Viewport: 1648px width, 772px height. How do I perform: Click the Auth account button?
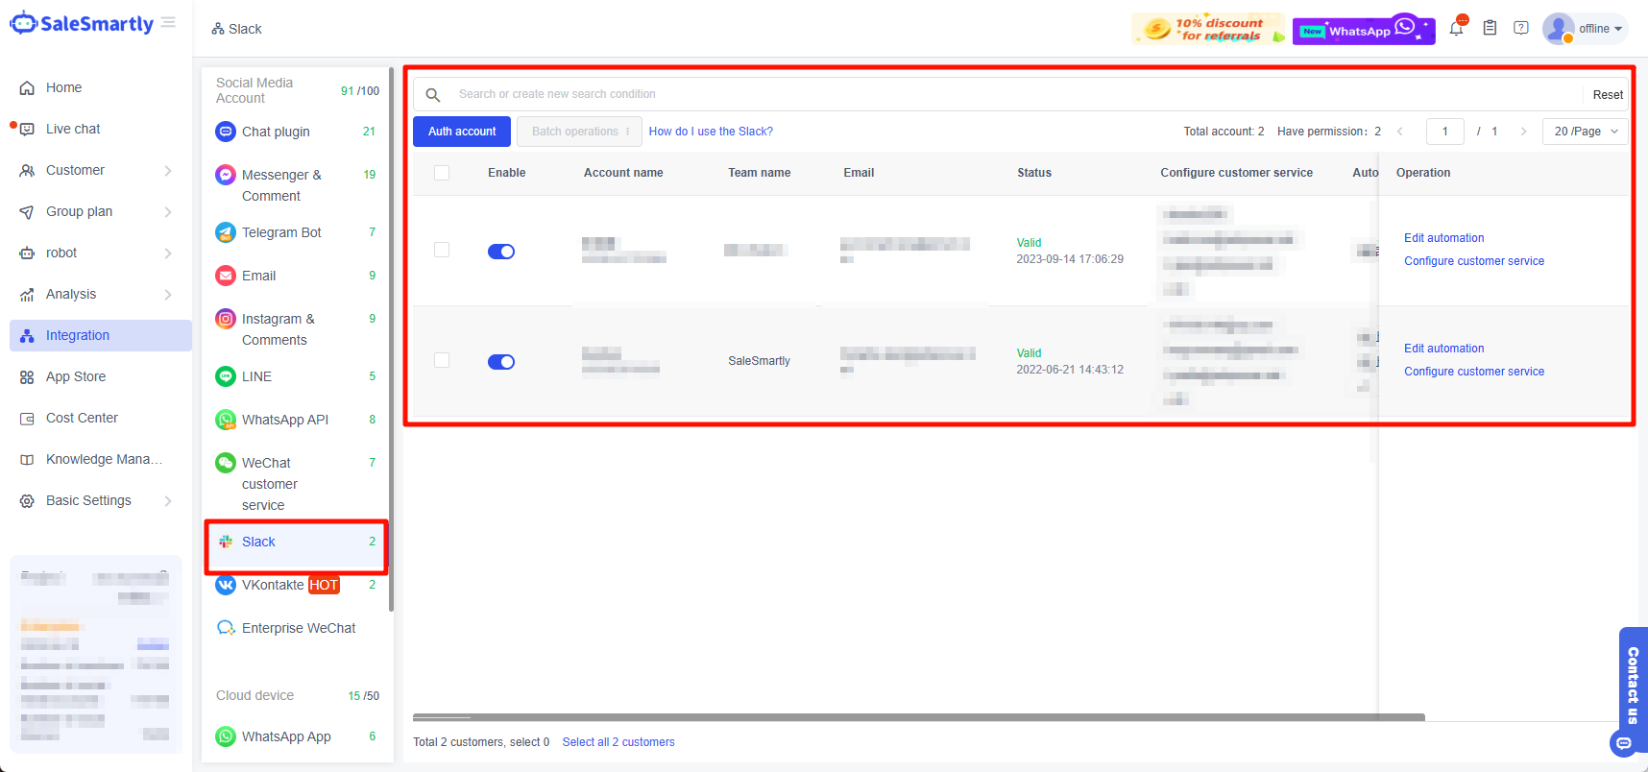pyautogui.click(x=462, y=132)
